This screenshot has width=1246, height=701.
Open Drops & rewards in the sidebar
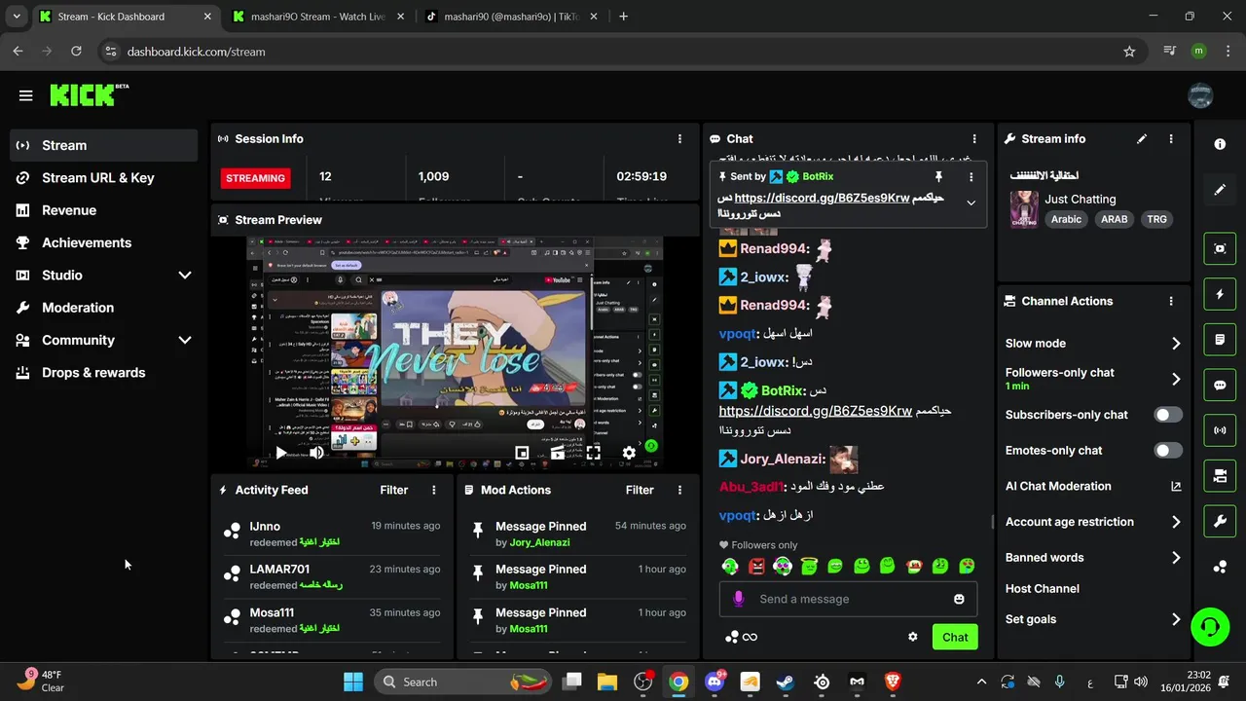[x=103, y=372]
